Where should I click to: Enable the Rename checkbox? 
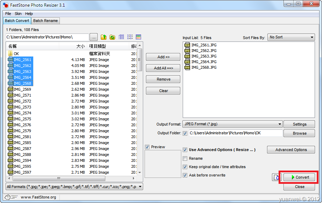pos(185,158)
